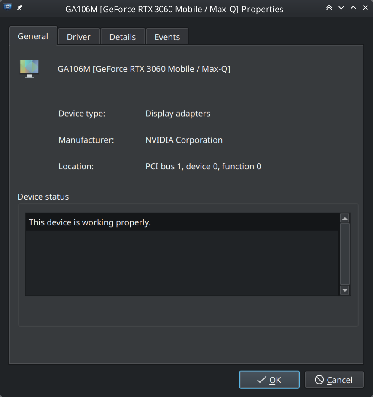Click the NVIDIA Corporation manufacturer text
The width and height of the screenshot is (373, 397).
(x=184, y=140)
